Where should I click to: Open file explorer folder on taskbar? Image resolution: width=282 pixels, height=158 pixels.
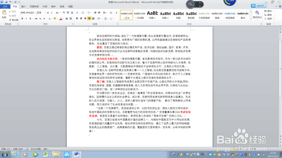coord(56,154)
